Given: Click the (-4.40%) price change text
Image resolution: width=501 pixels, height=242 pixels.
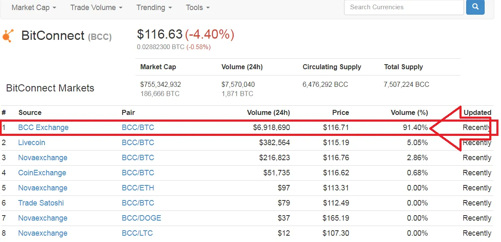Looking at the screenshot, I should point(210,34).
